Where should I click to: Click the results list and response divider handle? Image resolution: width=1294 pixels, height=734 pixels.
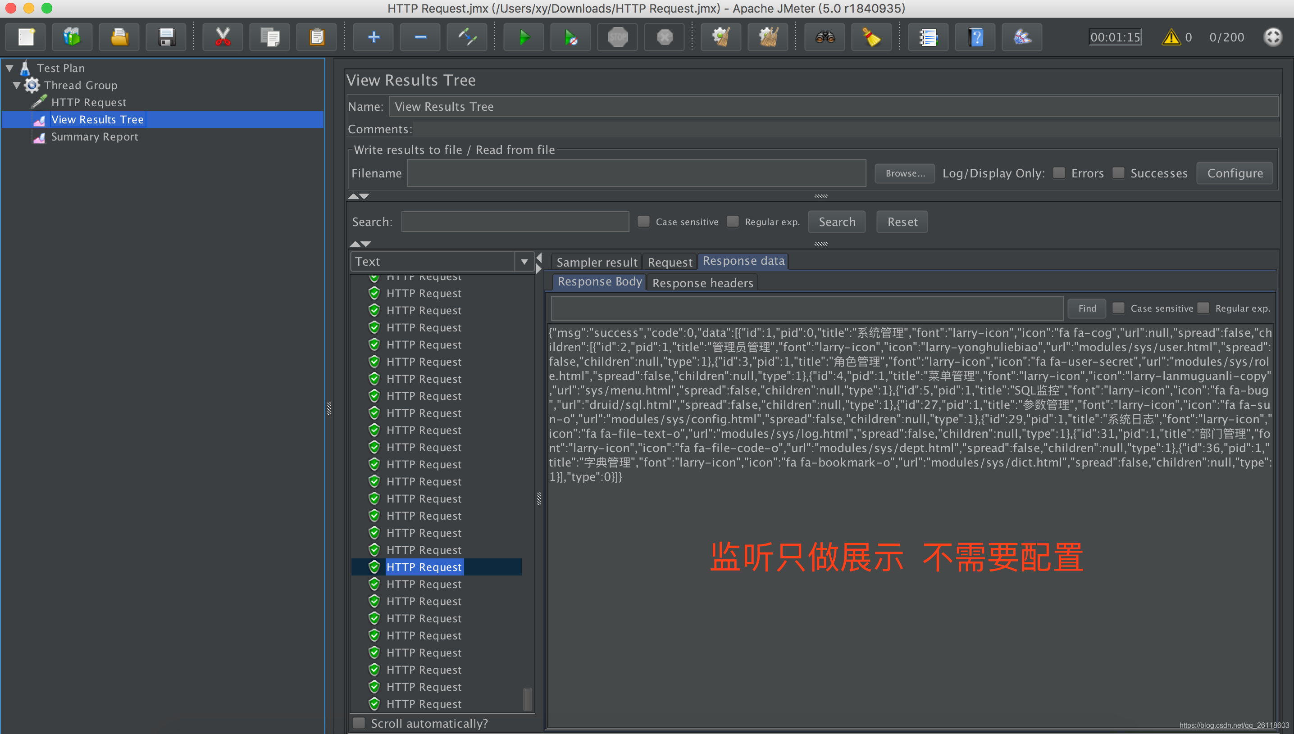coord(538,498)
